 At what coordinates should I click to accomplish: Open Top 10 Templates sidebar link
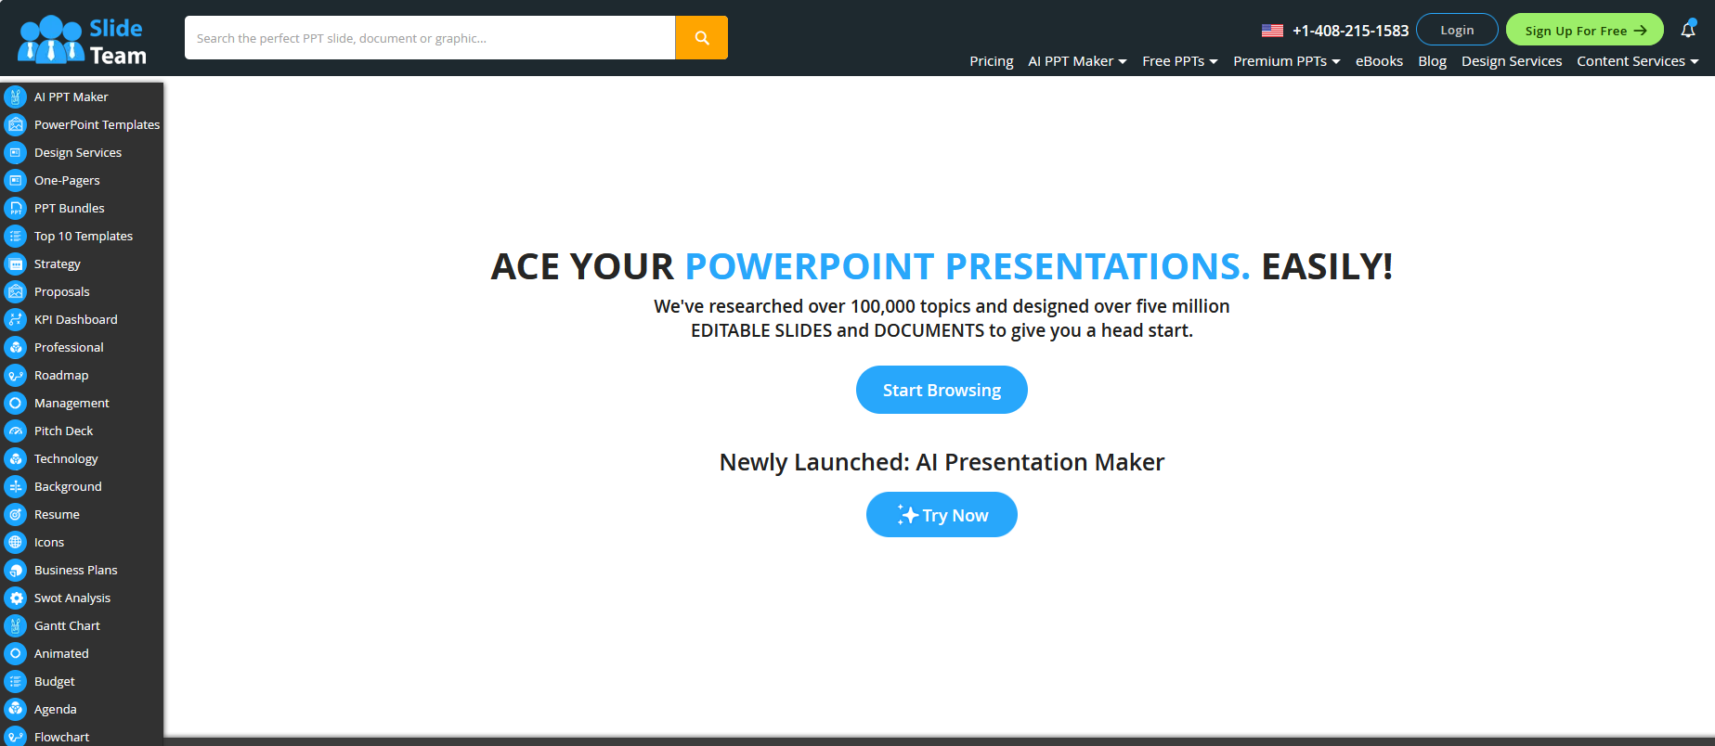click(84, 236)
